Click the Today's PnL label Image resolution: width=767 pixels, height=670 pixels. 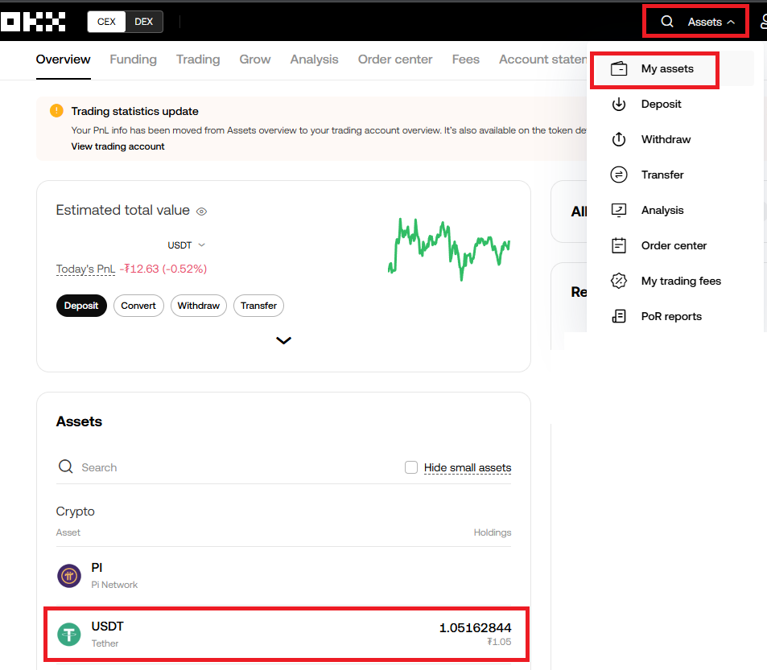coord(85,269)
